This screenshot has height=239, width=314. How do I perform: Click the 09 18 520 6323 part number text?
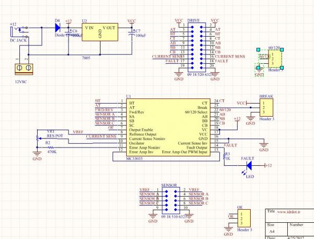[200, 74]
